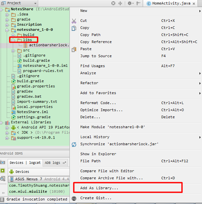Click the Synchronize refresh icon
202x204 pixels.
(x=74, y=145)
